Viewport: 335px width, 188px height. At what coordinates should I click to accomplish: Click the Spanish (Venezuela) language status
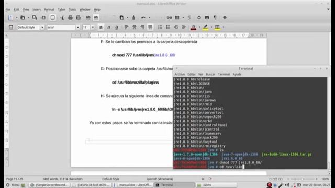tap(160, 179)
